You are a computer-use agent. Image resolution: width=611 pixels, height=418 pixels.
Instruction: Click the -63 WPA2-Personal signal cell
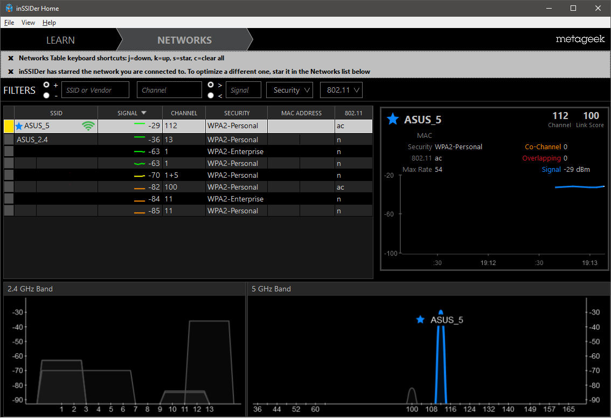click(x=130, y=163)
